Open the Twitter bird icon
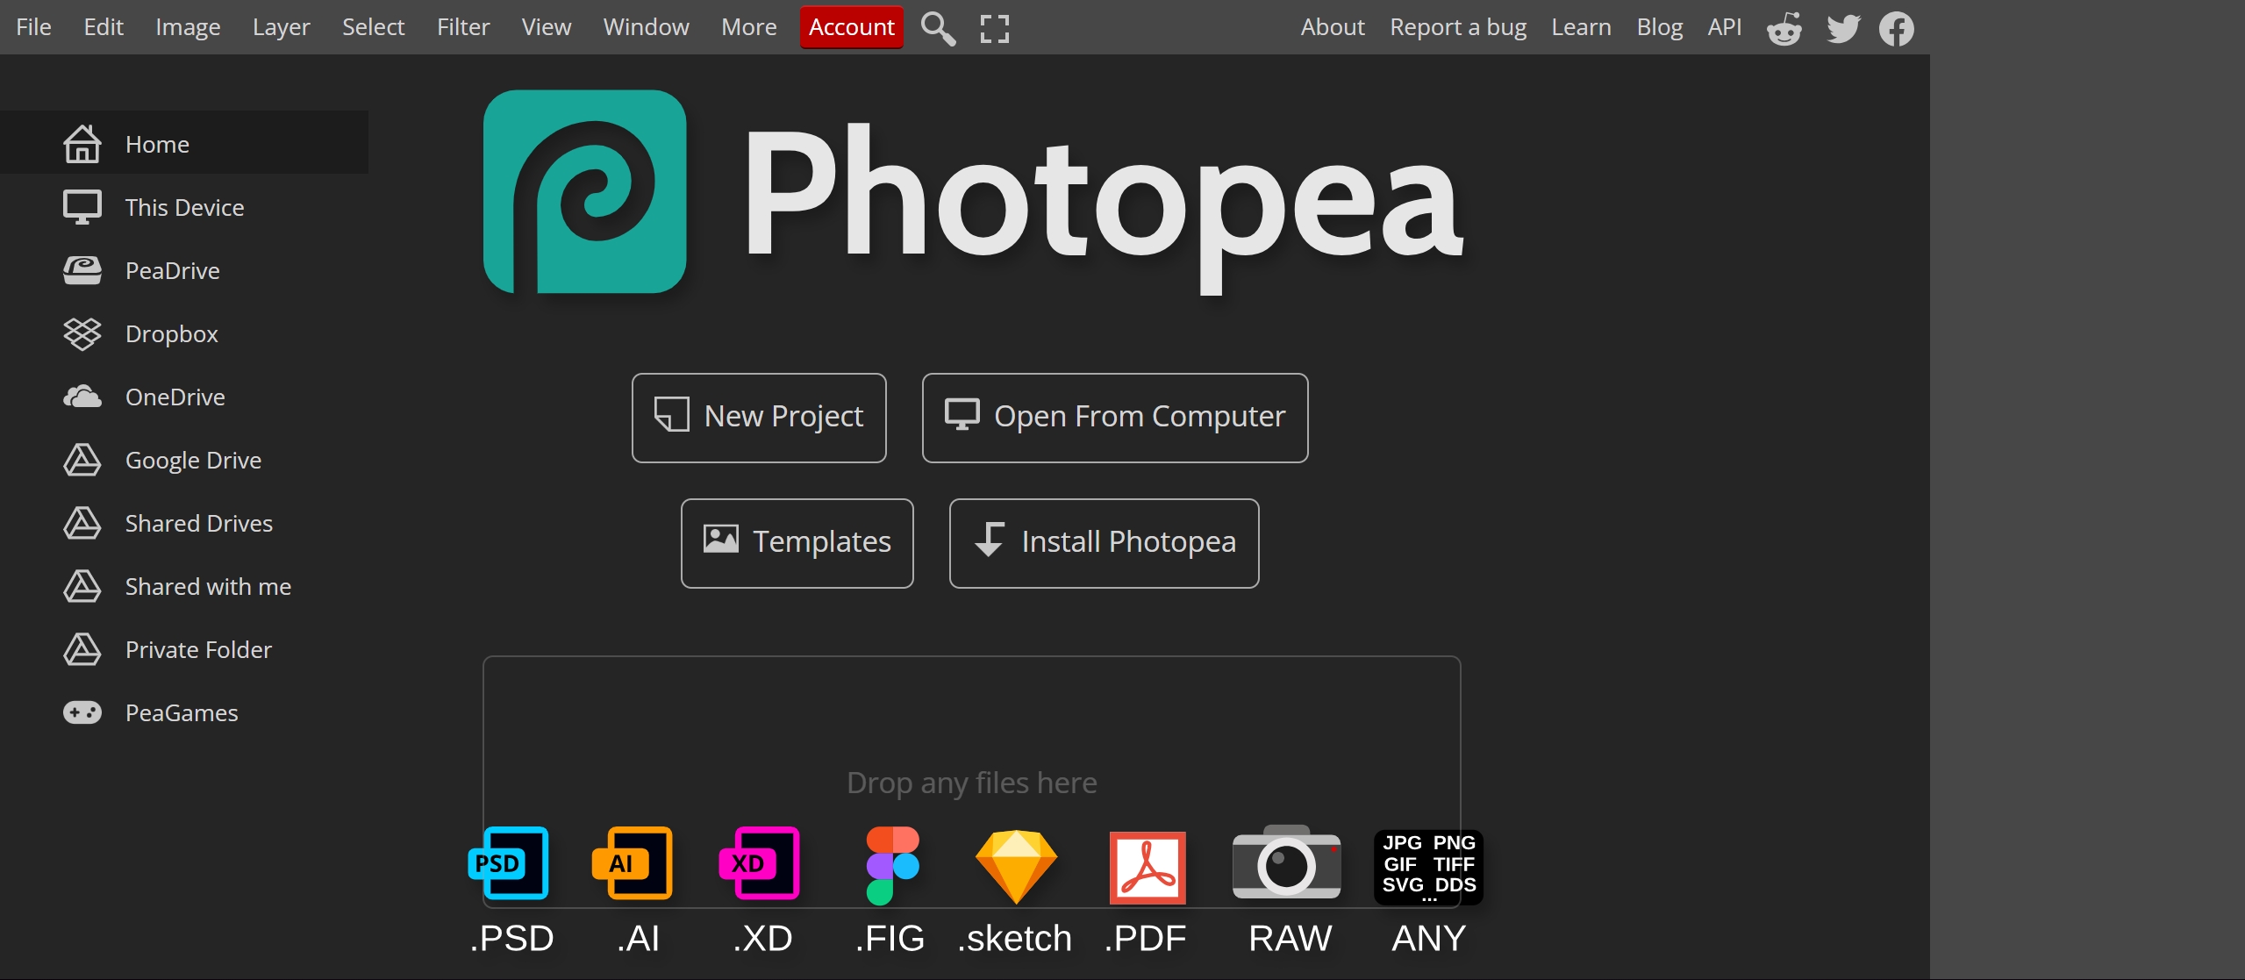 point(1842,28)
